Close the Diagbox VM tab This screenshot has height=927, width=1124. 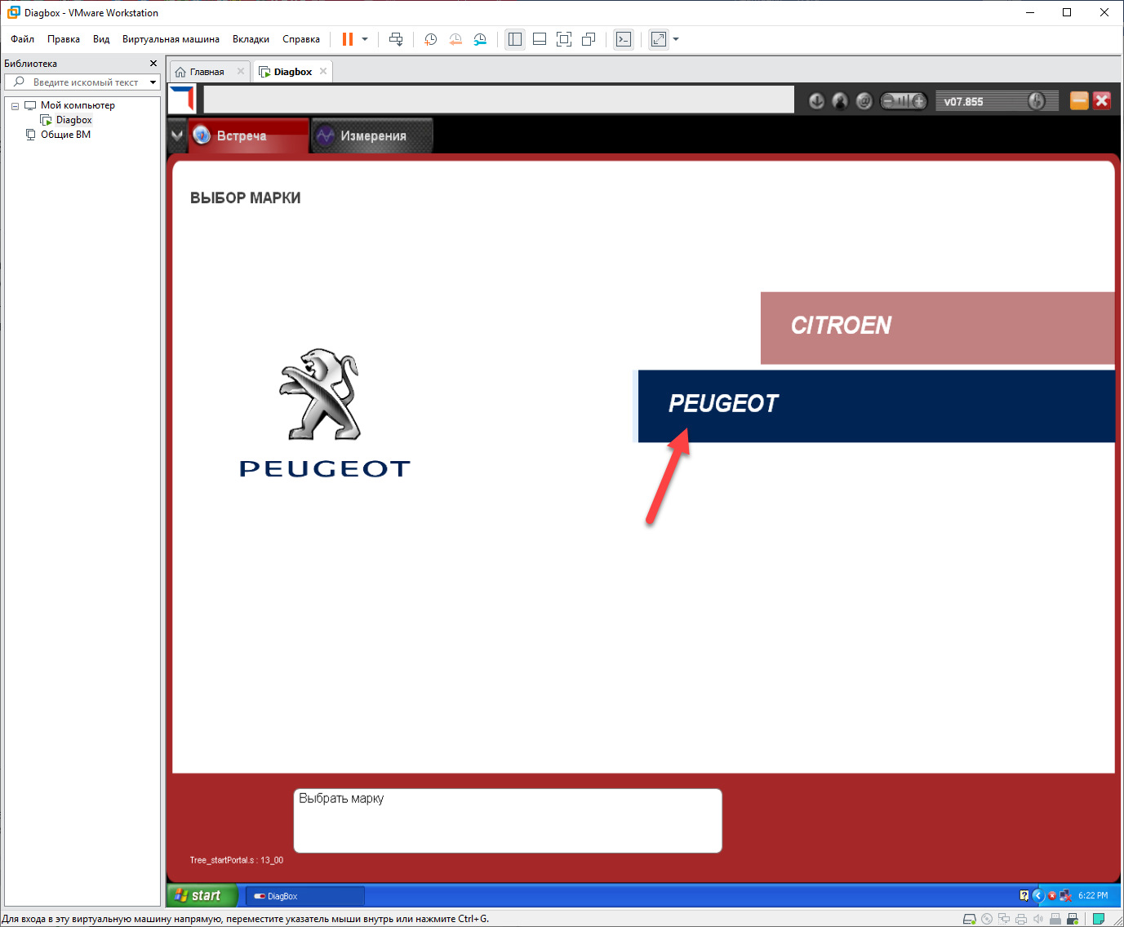(x=323, y=72)
